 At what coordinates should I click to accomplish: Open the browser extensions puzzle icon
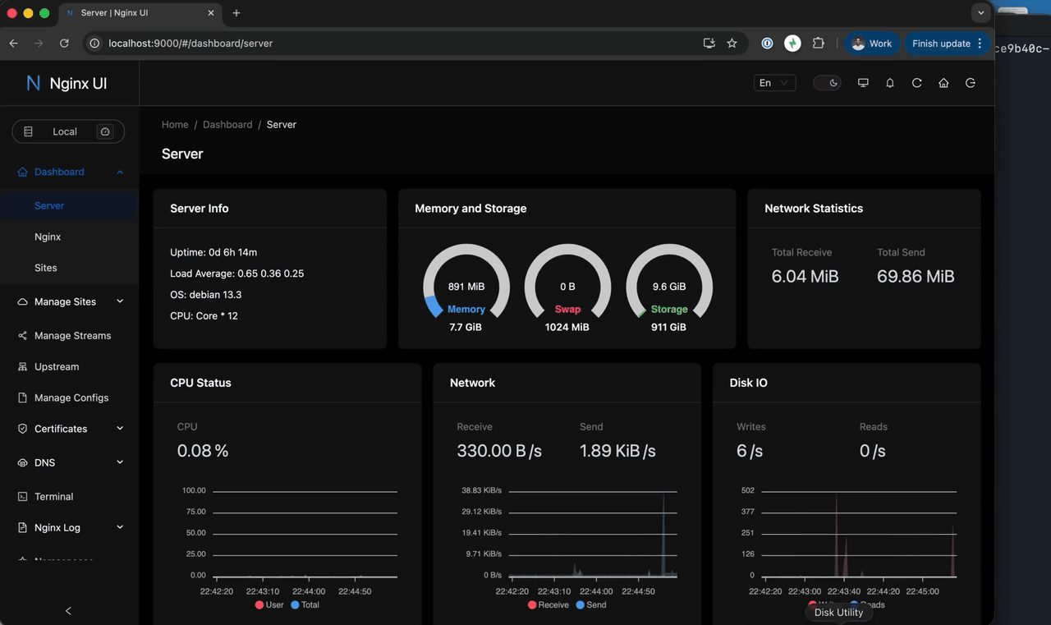[x=818, y=44]
